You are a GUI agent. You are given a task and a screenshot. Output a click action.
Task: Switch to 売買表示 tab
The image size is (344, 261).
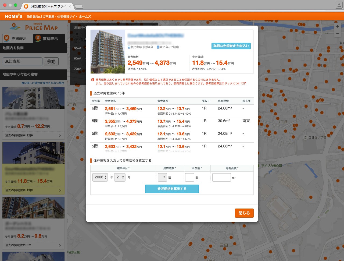(18, 39)
